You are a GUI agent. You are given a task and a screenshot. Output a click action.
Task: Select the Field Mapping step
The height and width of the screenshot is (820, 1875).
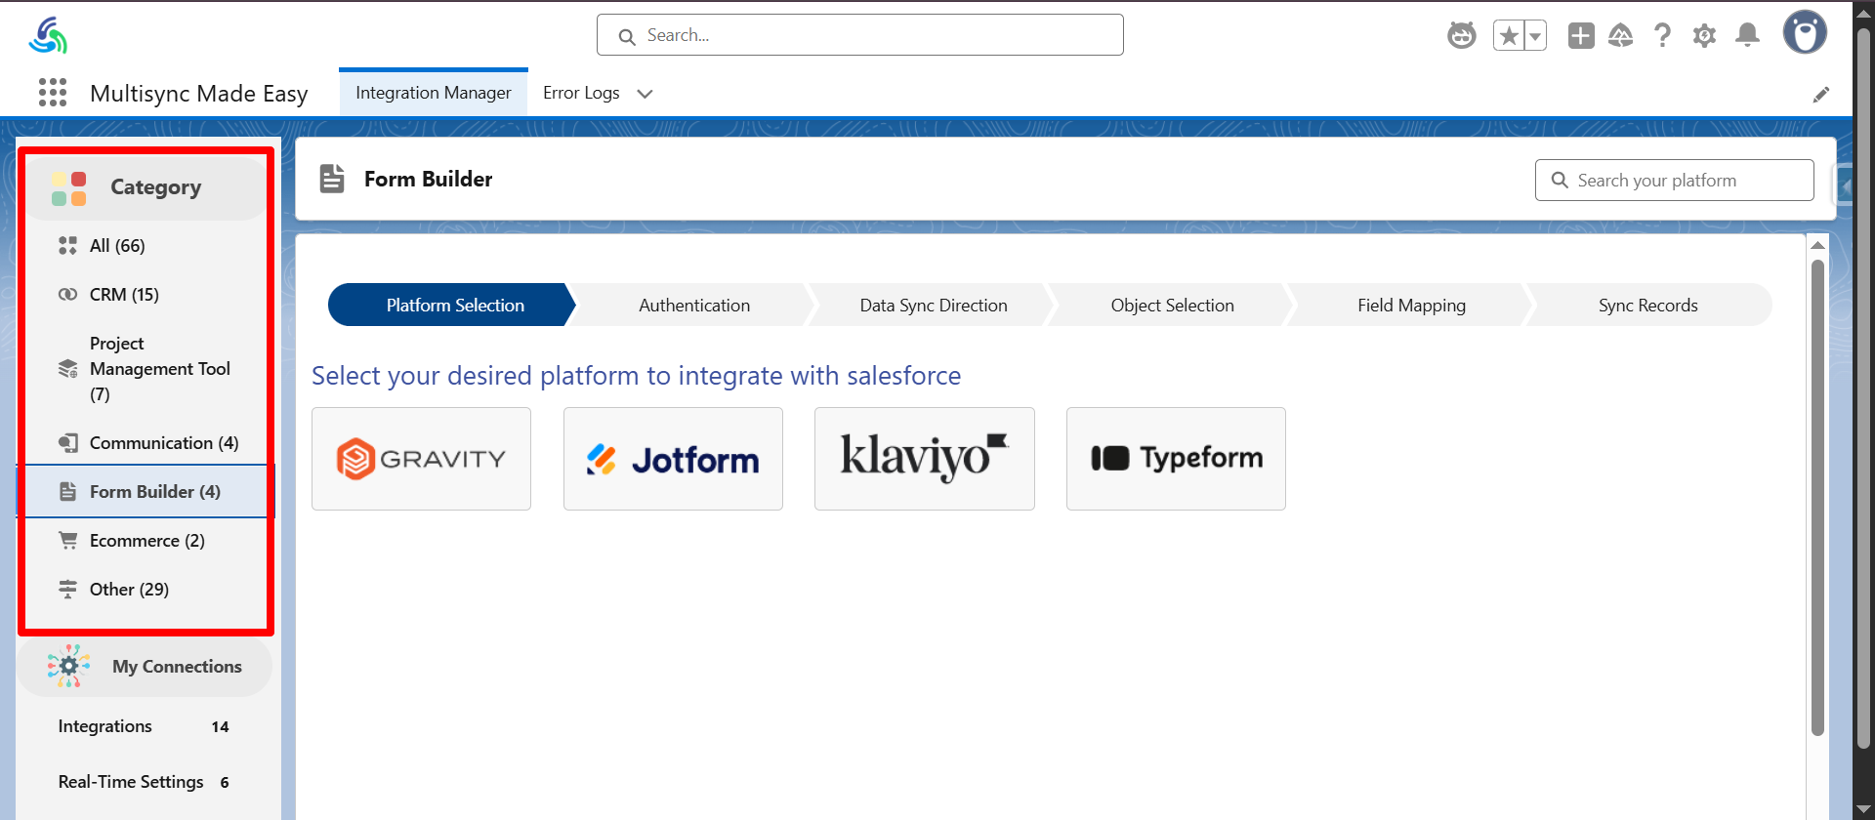pyautogui.click(x=1411, y=306)
